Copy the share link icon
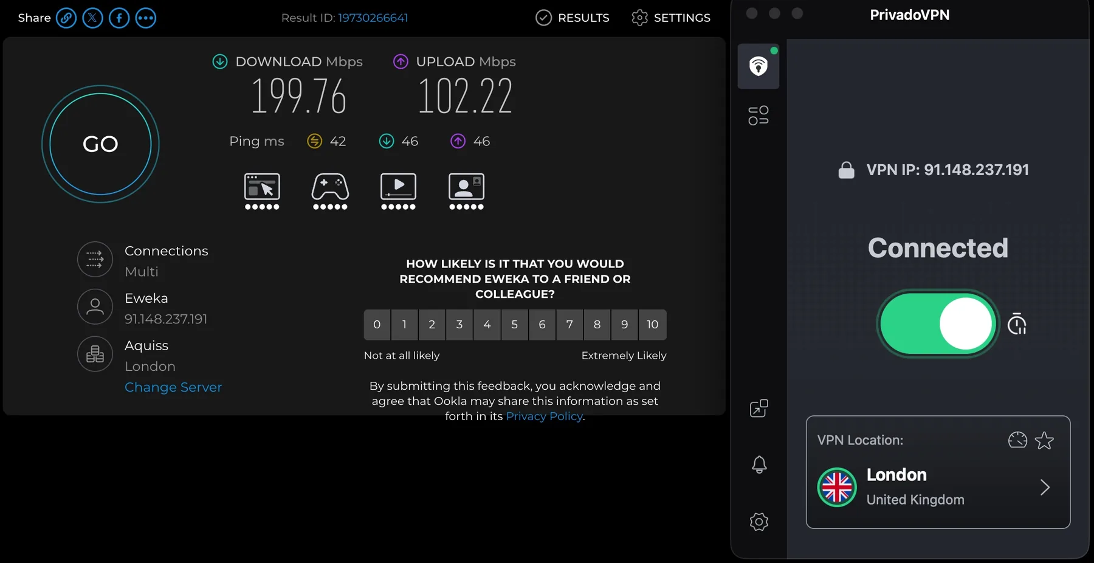The height and width of the screenshot is (563, 1094). pos(66,18)
